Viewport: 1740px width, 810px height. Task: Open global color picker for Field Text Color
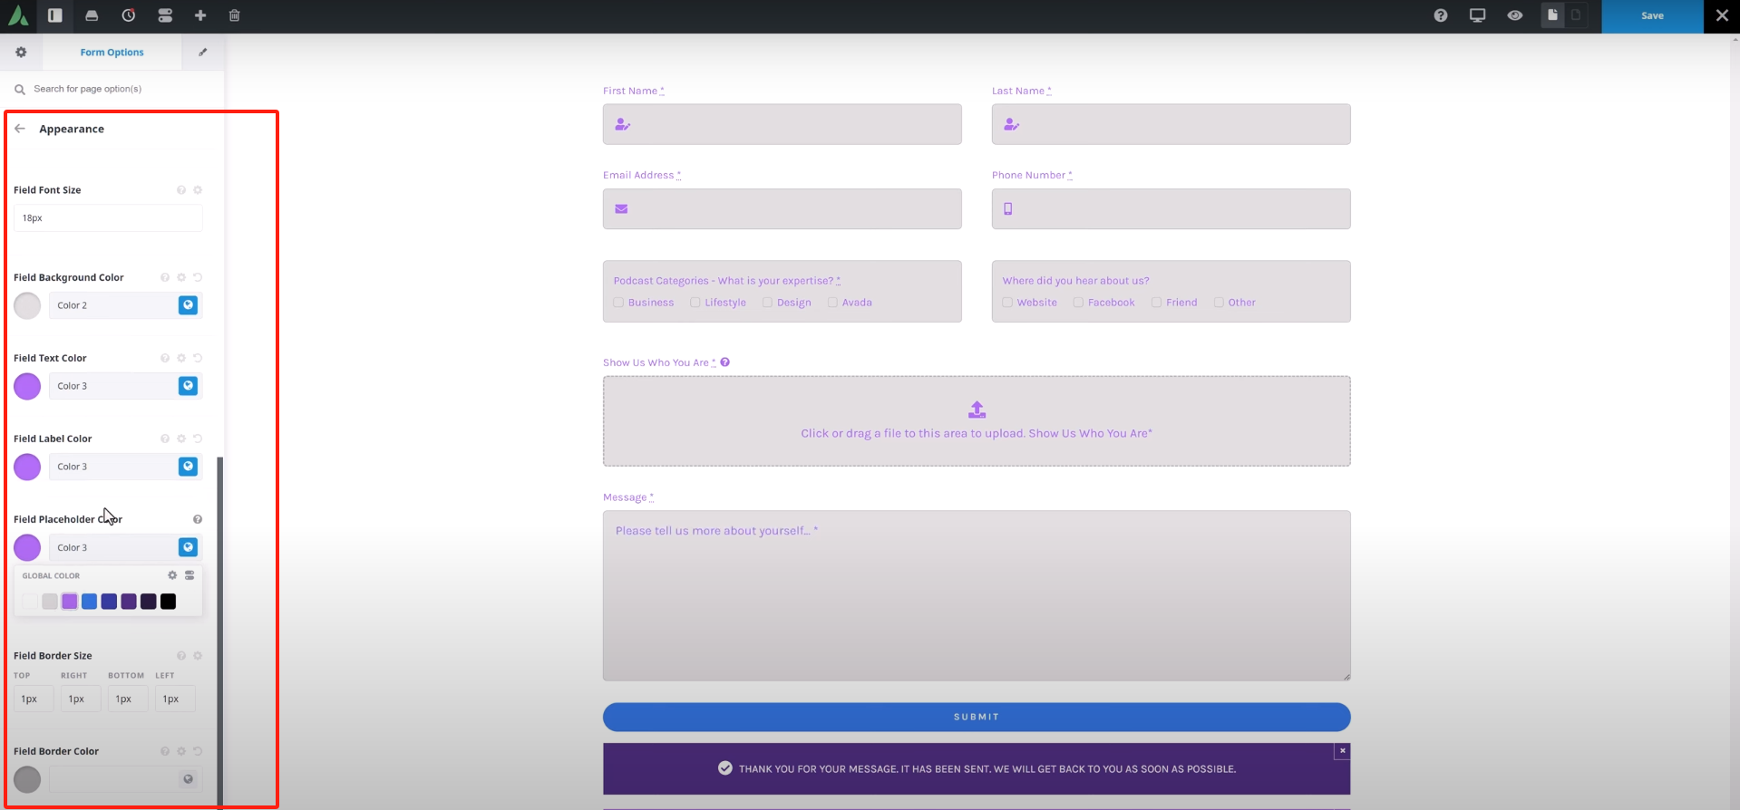coord(188,386)
